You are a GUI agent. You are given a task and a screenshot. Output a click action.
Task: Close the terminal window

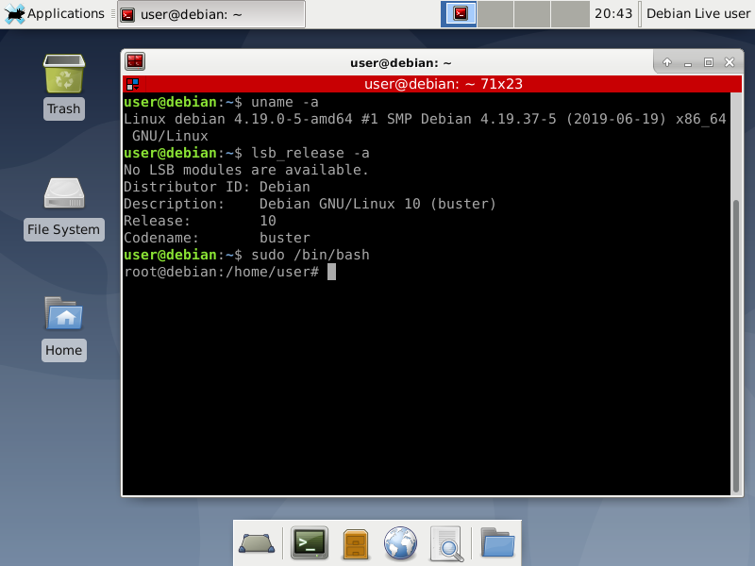point(730,62)
